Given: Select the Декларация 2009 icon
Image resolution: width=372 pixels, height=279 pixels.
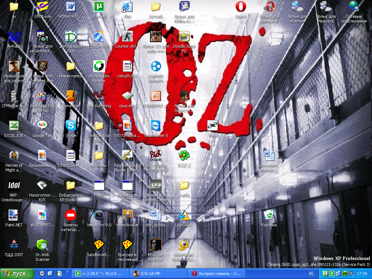Looking at the screenshot, I should [x=71, y=42].
